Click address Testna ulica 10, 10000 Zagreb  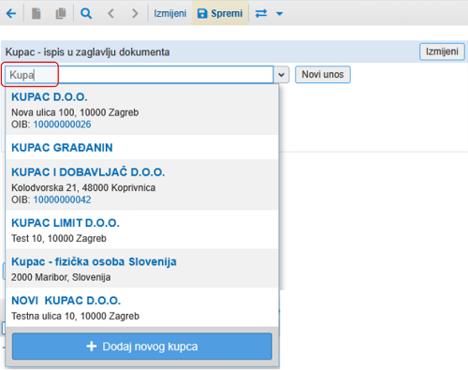point(75,316)
